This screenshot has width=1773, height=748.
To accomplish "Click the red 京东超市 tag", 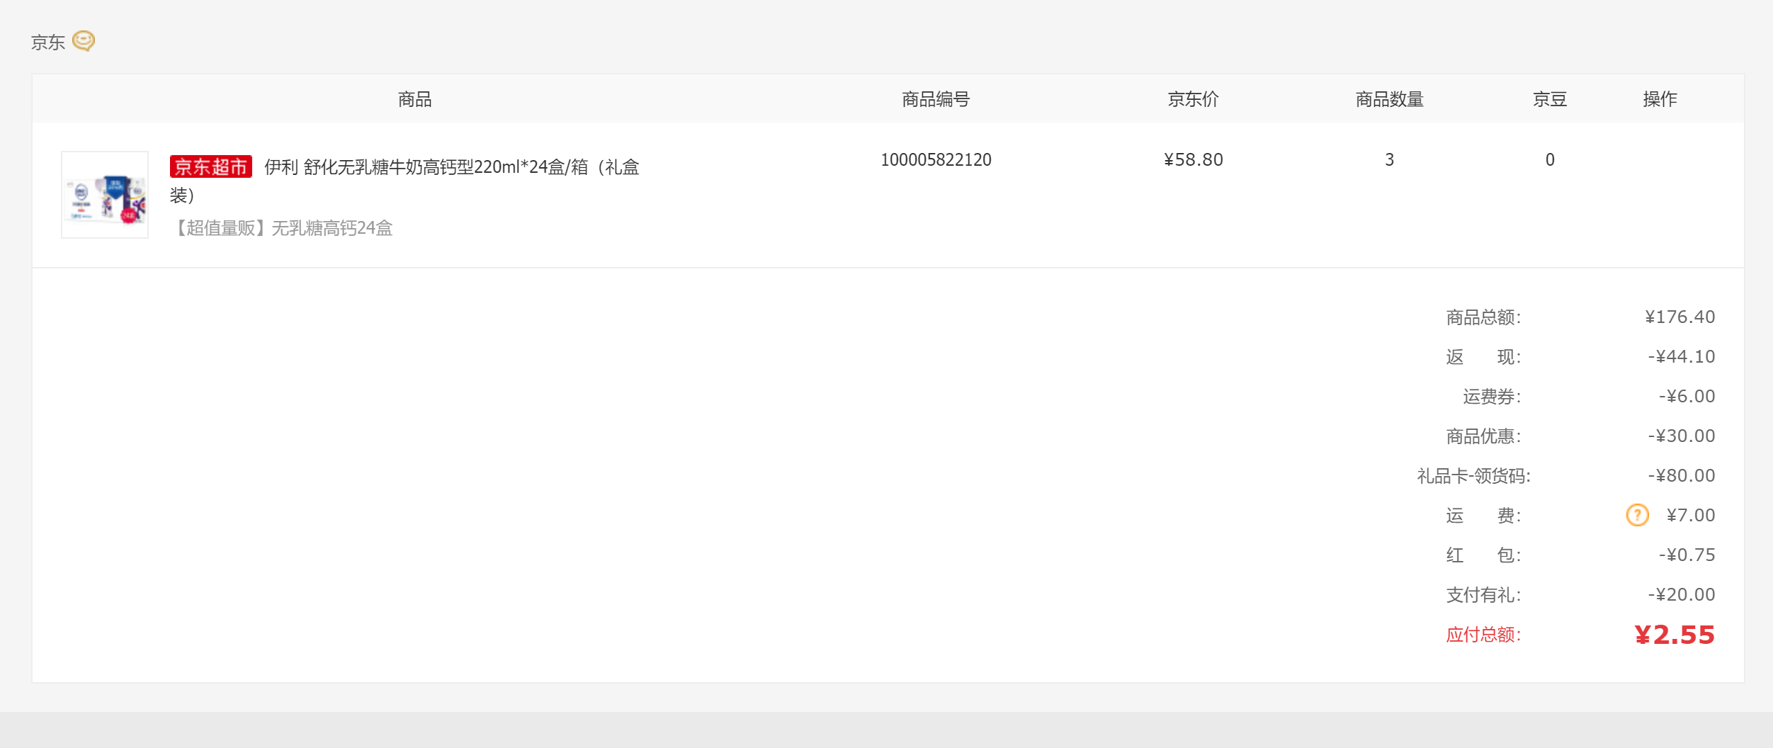I will 210,166.
